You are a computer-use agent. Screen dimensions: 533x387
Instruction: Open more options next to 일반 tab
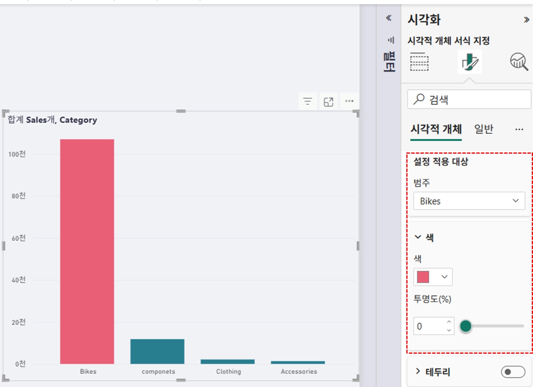click(519, 129)
